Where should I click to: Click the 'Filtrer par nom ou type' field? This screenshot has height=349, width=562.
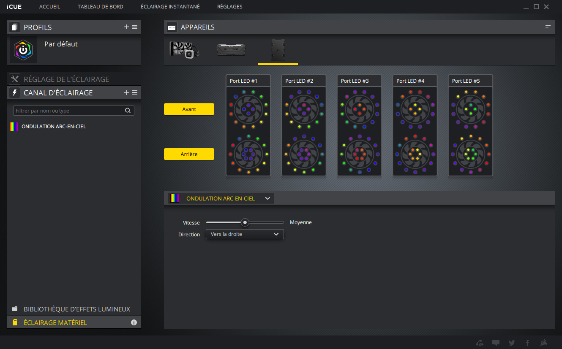69,111
